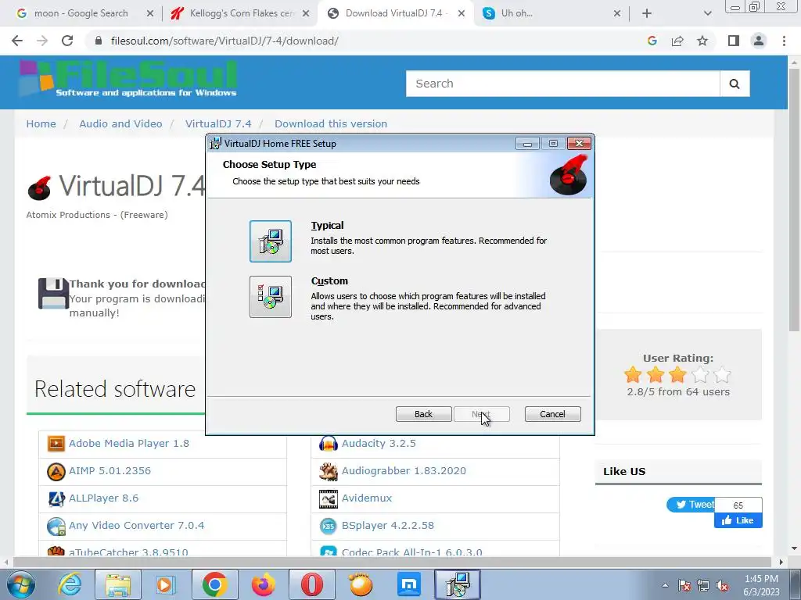
Task: Open the Chrome profile icon
Action: 759,41
